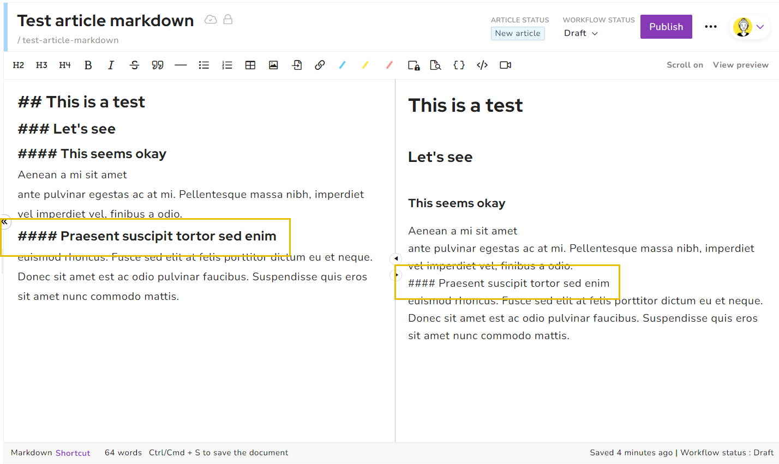The height and width of the screenshot is (464, 779).
Task: Insert an image via toolbar
Action: tap(273, 65)
